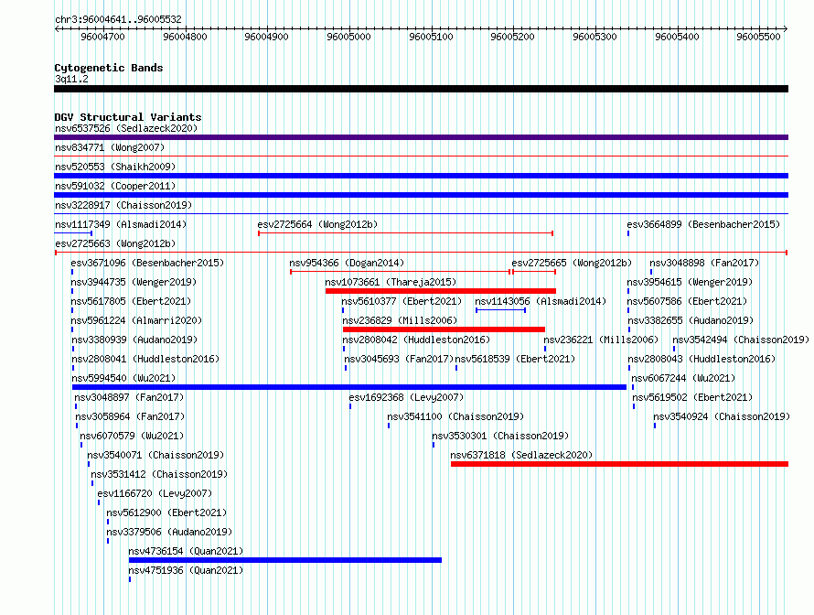Click nsv3058964 (Fan2017) label
The width and height of the screenshot is (814, 615).
click(x=130, y=416)
